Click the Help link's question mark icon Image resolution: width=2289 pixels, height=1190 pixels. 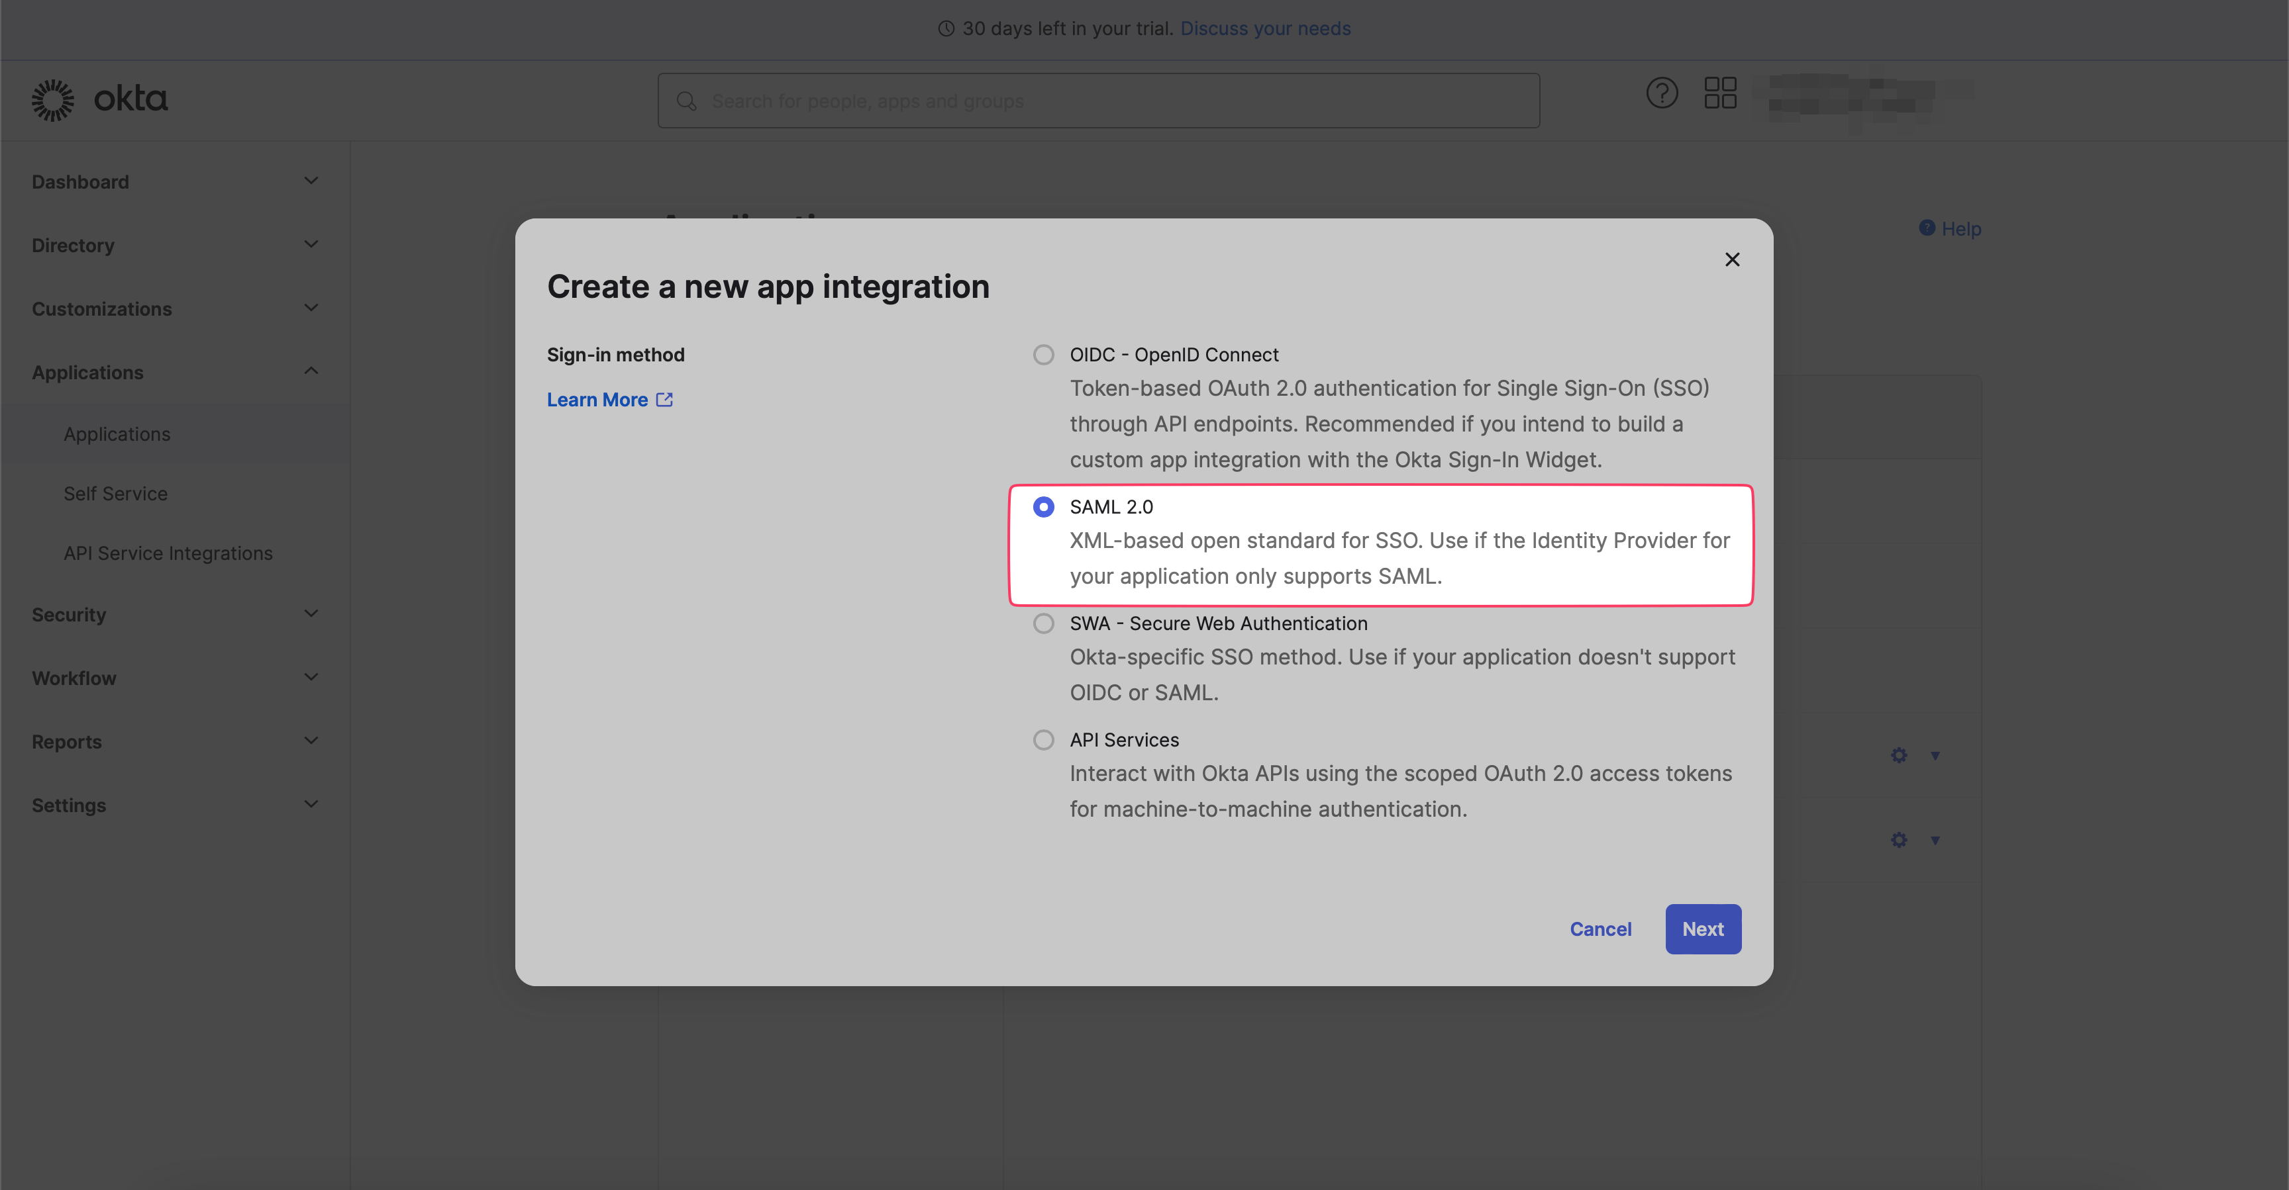(1927, 228)
